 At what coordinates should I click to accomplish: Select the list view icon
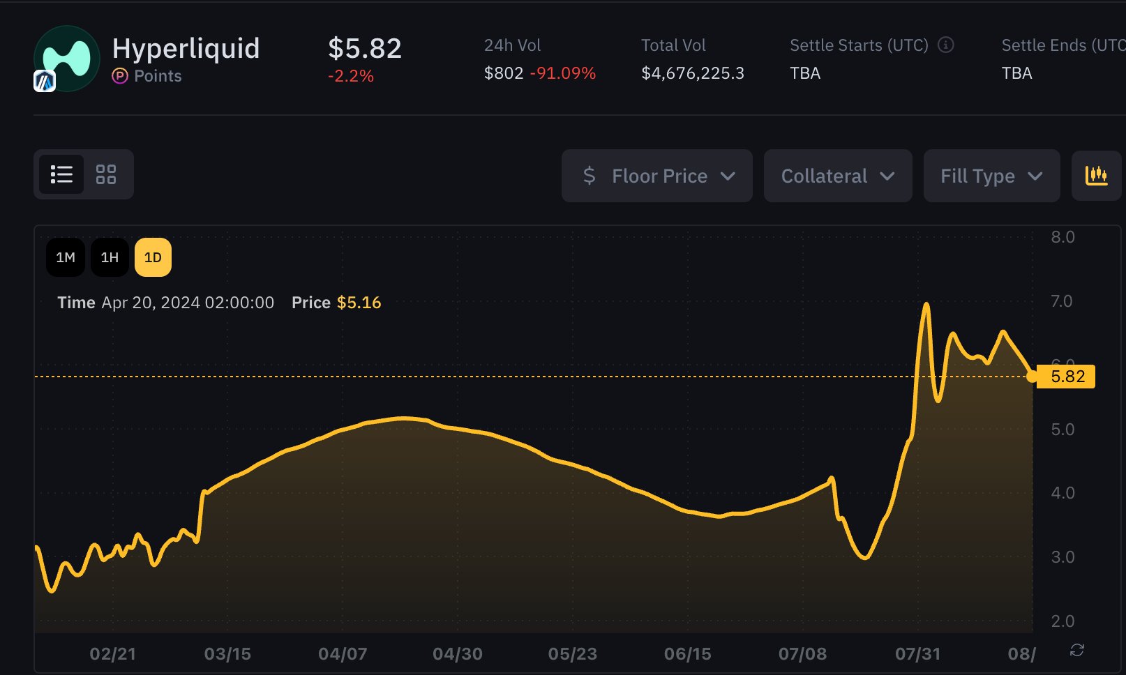[x=61, y=174]
